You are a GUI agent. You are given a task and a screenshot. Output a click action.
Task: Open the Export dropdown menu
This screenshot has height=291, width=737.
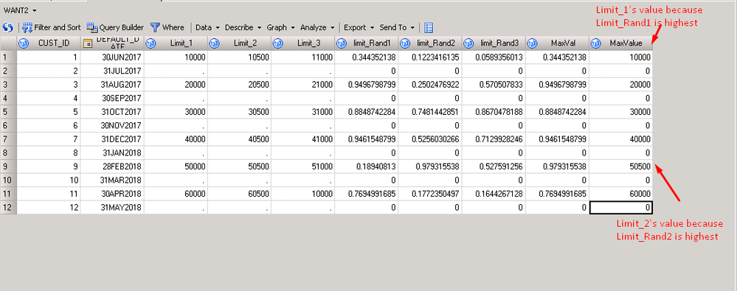coord(359,28)
